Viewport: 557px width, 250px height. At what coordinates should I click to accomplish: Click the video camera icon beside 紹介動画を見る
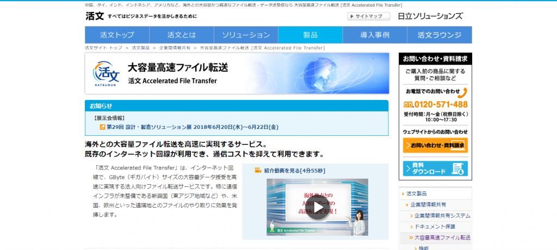pyautogui.click(x=258, y=170)
